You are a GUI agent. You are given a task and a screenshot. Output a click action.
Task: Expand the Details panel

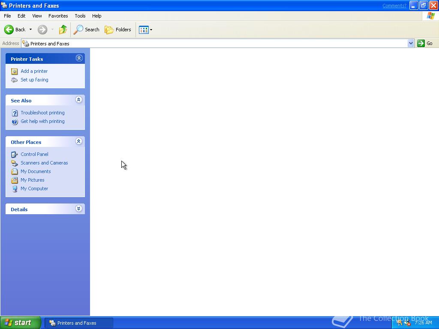(x=79, y=209)
